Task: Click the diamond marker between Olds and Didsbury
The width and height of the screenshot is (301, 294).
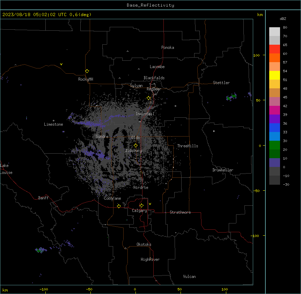Action: pos(135,146)
